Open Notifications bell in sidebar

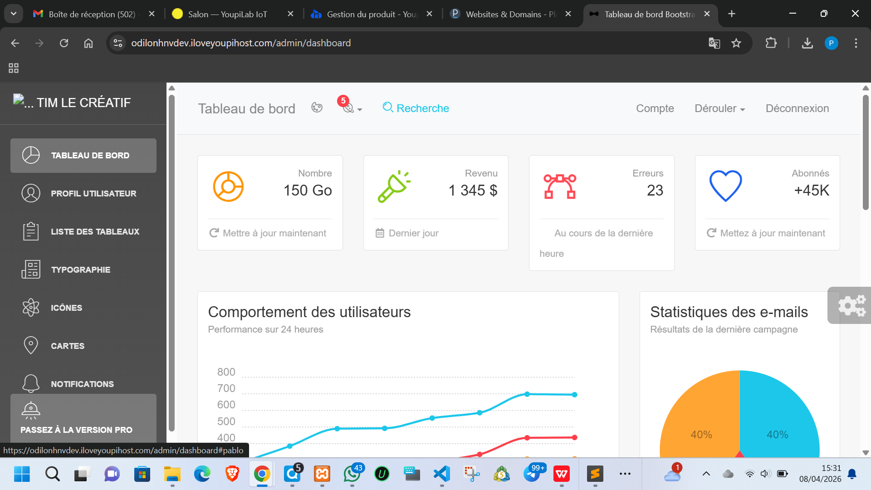[x=83, y=384]
